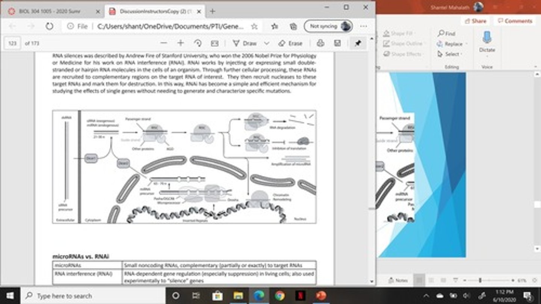Click the 'microRNAs vs. RNAi' heading
The width and height of the screenshot is (541, 304).
(x=81, y=256)
